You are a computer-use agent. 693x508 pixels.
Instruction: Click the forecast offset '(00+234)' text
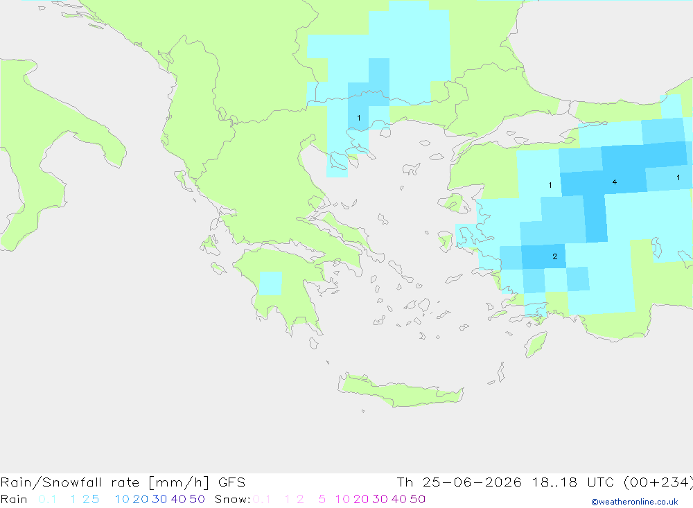click(658, 482)
